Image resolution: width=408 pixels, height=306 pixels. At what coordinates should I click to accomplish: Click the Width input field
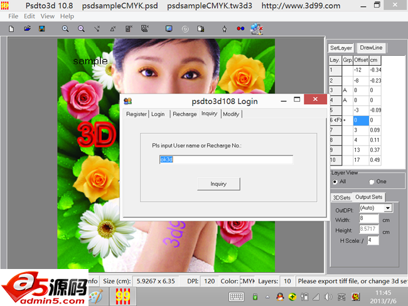coord(368,219)
